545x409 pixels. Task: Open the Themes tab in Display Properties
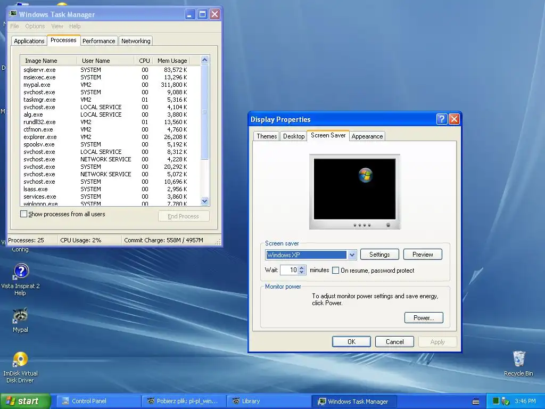(267, 136)
